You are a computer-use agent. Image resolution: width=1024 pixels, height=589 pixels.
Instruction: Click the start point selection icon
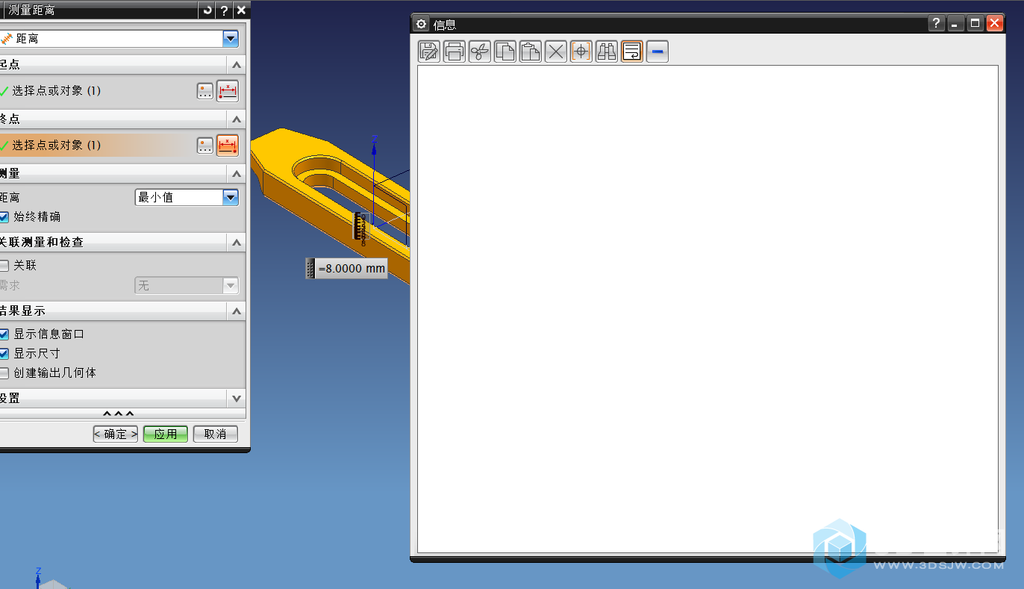(228, 91)
